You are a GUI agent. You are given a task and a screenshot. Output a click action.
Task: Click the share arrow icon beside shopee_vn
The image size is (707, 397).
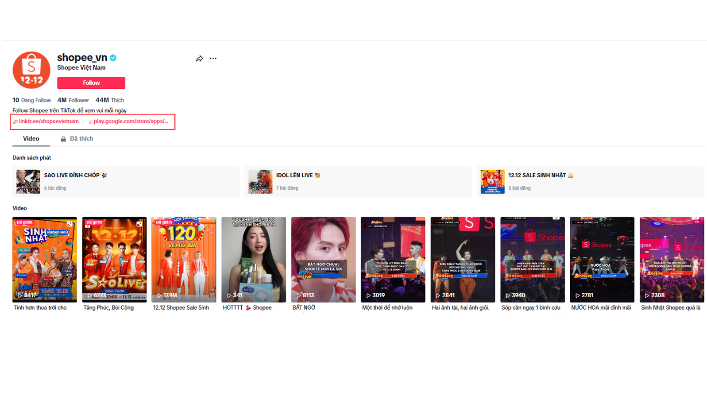click(199, 58)
